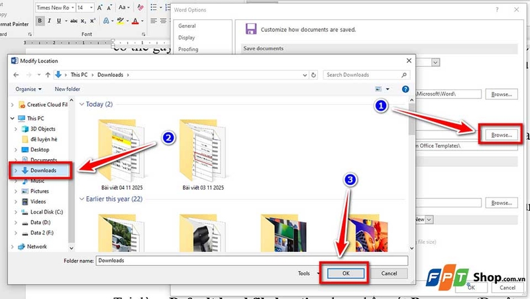Cancel the Word Options dialog
This screenshot has width=530, height=299.
point(507,288)
